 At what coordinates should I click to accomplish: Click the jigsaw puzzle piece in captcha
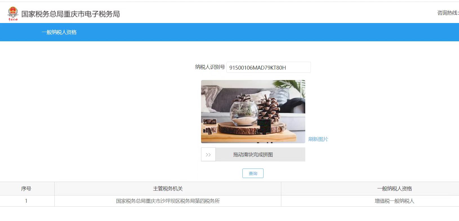210,126
